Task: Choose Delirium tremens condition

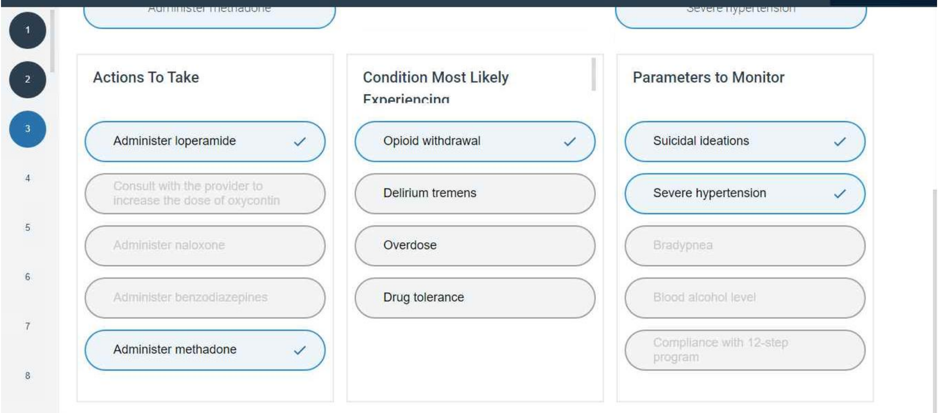Action: click(475, 193)
